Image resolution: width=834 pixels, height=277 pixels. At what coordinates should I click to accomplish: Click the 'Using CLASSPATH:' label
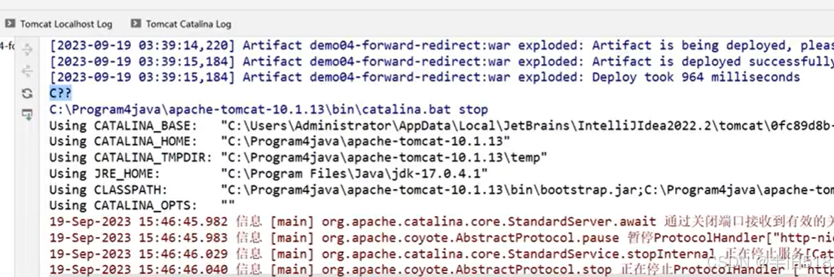108,190
